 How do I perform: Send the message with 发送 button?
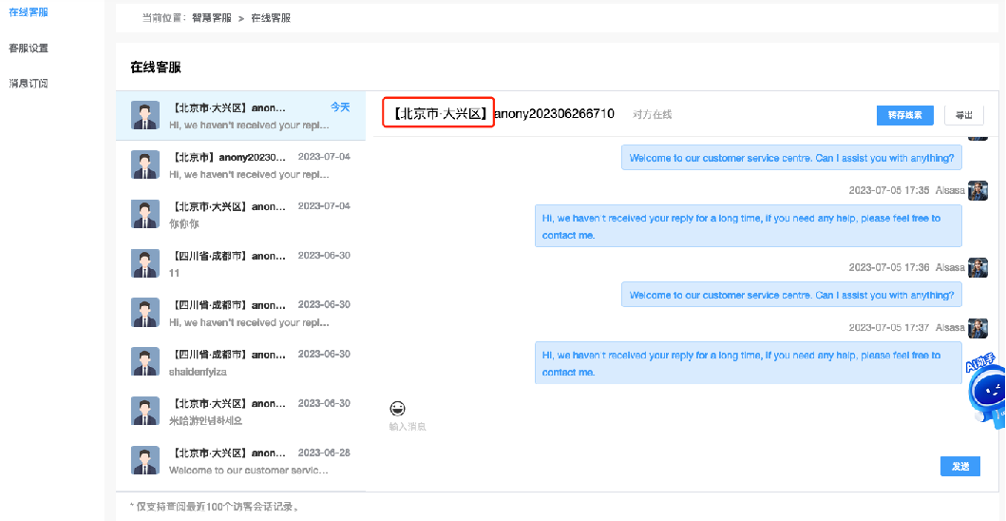(959, 467)
